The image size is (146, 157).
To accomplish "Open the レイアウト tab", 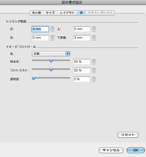I will point(67,13).
